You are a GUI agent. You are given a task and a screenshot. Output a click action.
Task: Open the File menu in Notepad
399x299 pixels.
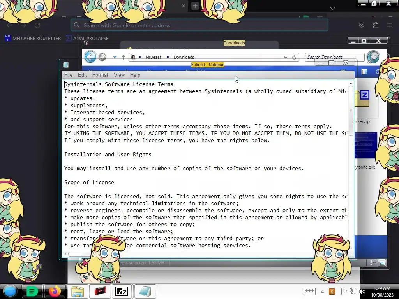pos(68,75)
